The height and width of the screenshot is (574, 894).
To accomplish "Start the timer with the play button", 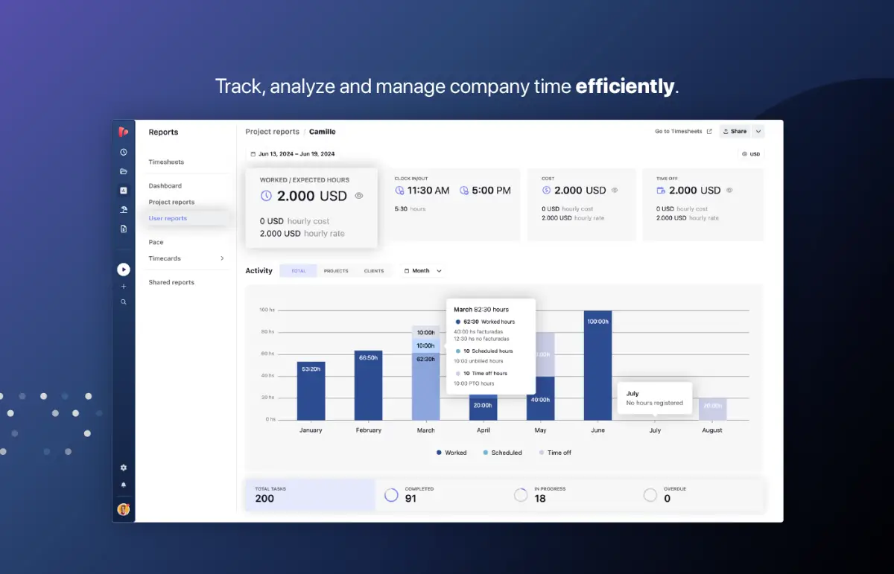I will (x=124, y=270).
